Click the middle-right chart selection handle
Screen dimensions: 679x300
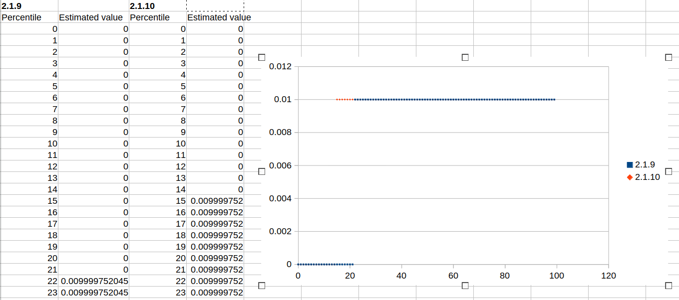(x=669, y=171)
